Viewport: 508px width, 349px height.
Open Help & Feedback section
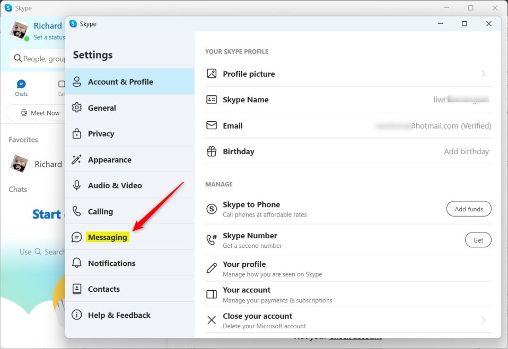click(129, 315)
